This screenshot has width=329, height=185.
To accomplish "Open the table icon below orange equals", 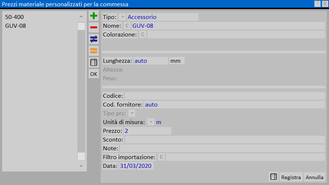I will tap(94, 62).
